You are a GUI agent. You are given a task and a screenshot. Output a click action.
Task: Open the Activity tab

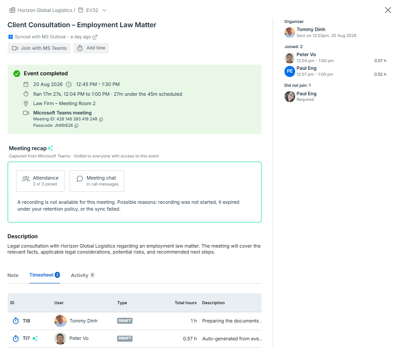click(x=82, y=275)
